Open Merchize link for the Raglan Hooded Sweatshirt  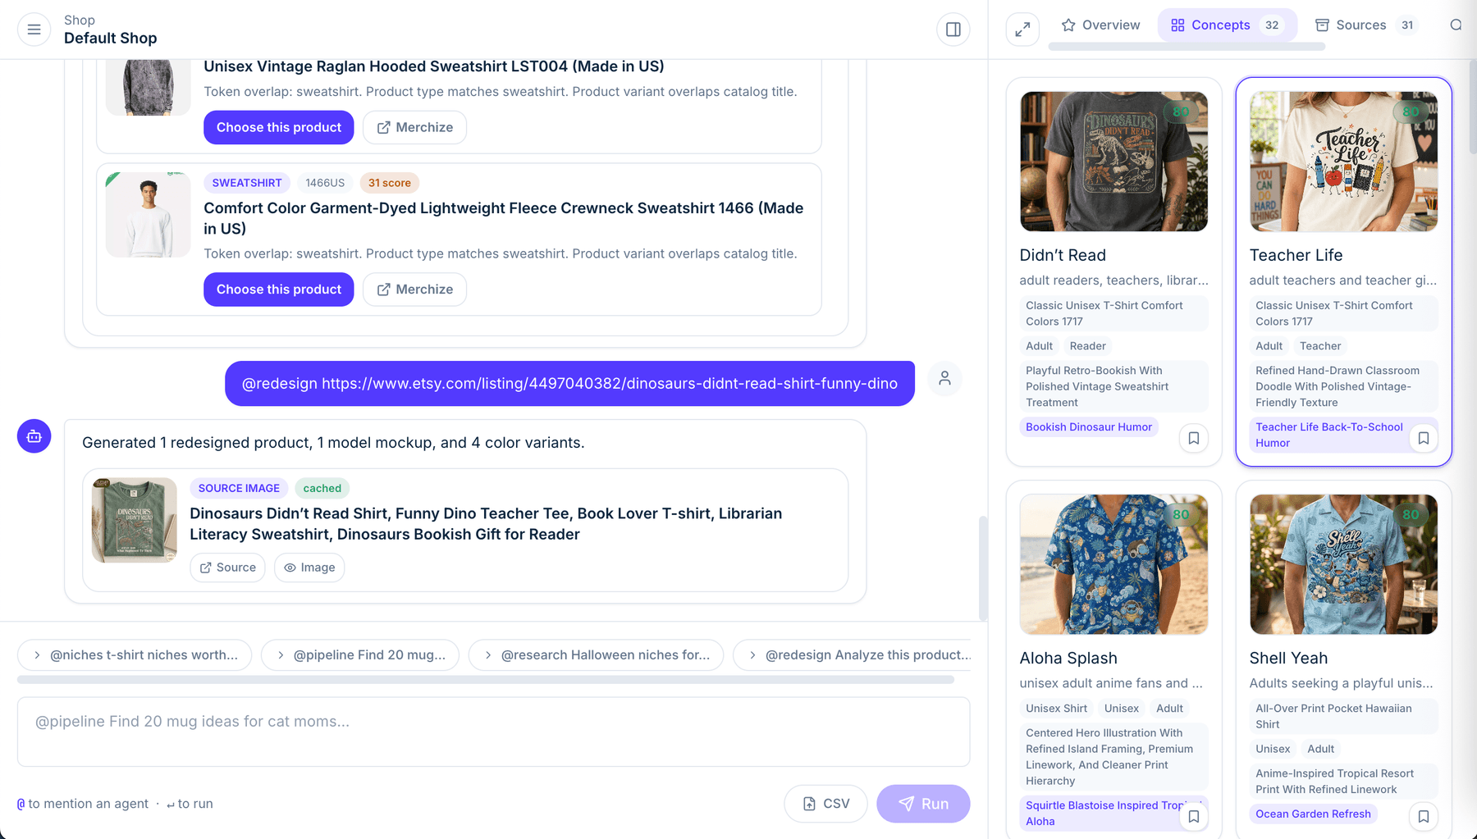click(414, 127)
